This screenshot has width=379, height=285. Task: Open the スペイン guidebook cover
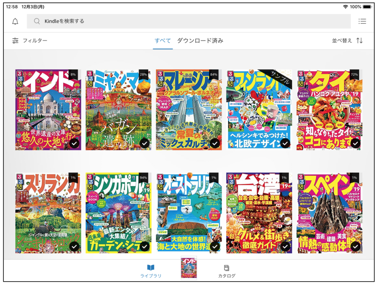[x=329, y=213]
